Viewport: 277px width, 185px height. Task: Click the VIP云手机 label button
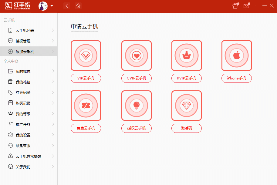tap(86, 78)
